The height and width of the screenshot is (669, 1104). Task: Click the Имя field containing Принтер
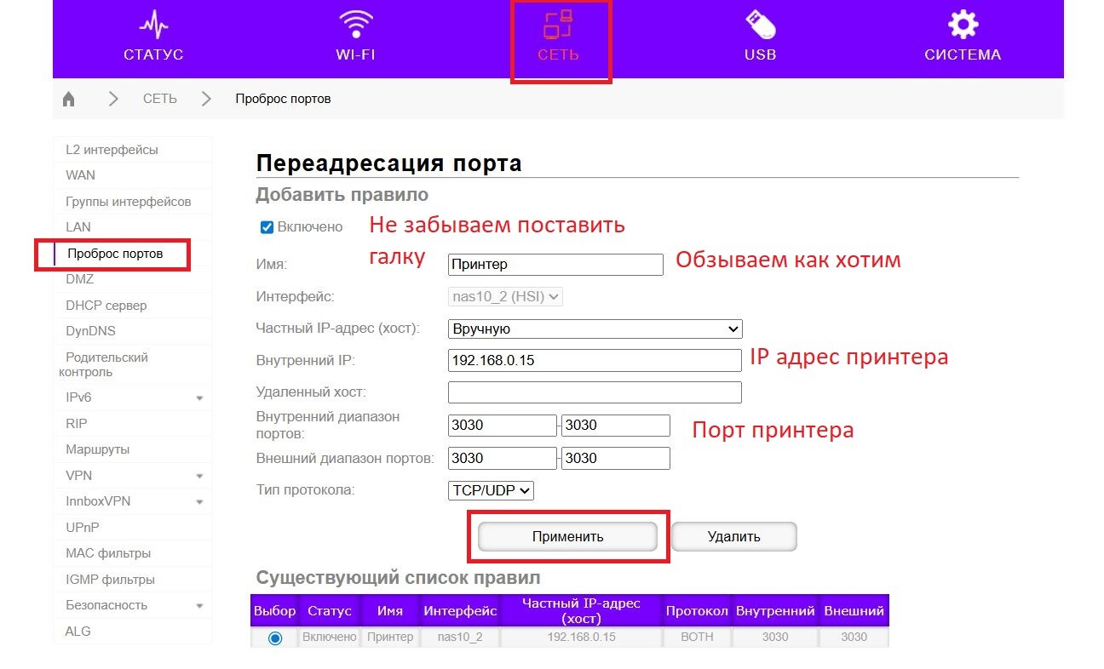point(555,265)
